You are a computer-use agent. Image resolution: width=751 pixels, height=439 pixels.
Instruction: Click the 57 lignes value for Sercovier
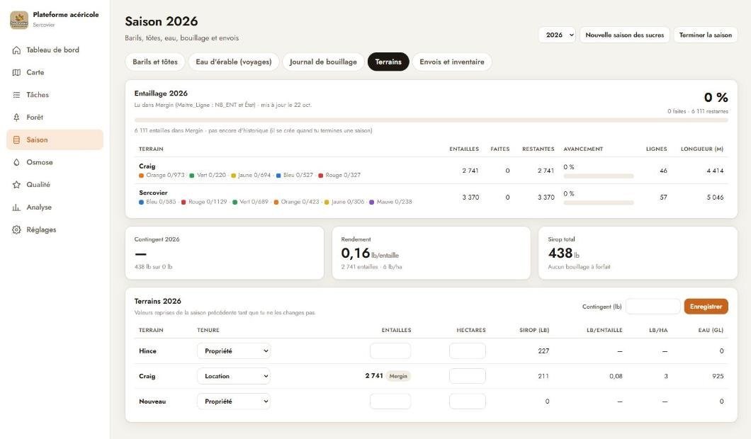[x=663, y=198]
